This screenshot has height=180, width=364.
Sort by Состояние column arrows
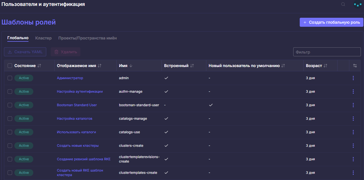pyautogui.click(x=39, y=66)
